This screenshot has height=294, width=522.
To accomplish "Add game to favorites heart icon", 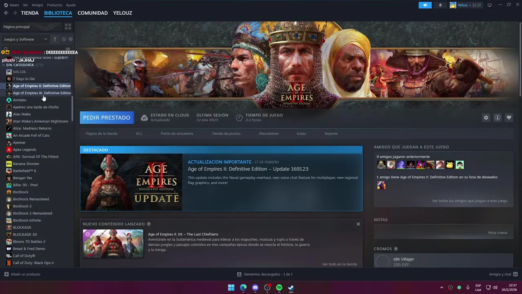I will pos(509,118).
